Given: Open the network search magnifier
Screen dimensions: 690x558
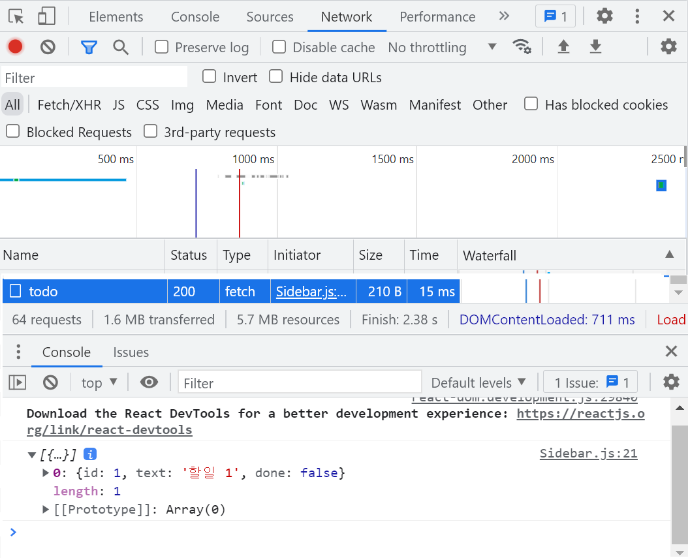Looking at the screenshot, I should [121, 47].
